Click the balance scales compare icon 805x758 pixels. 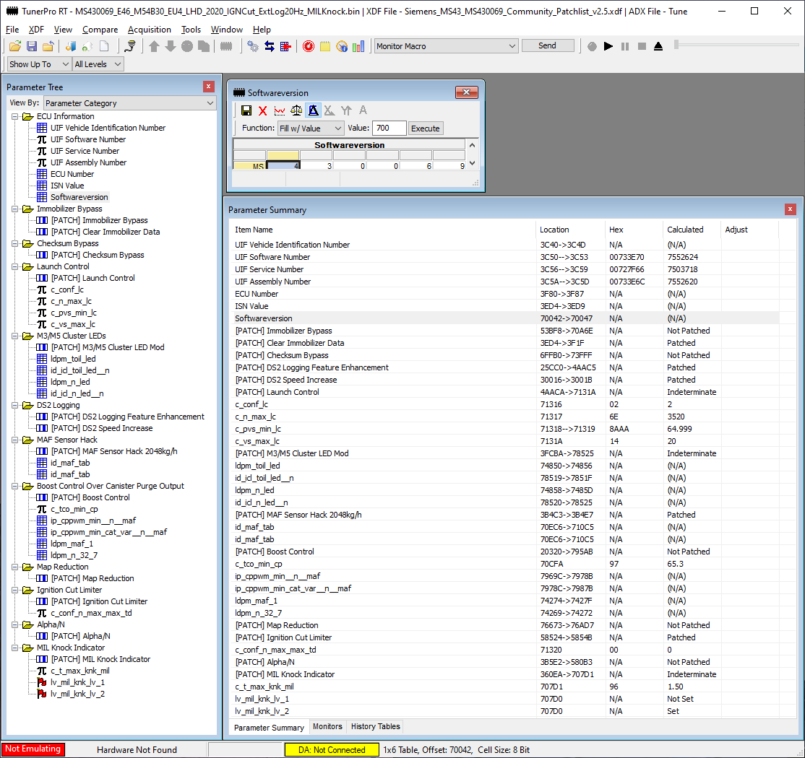tap(296, 110)
